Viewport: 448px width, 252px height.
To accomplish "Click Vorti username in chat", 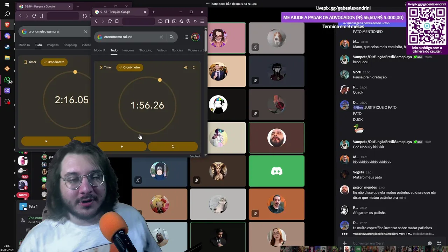I will (357, 72).
